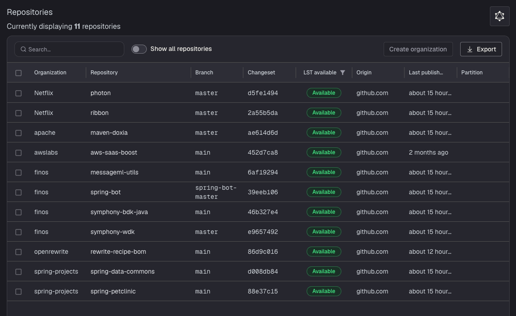This screenshot has width=516, height=316.
Task: Tick the maven-doxia row checkbox
Action: click(x=18, y=133)
